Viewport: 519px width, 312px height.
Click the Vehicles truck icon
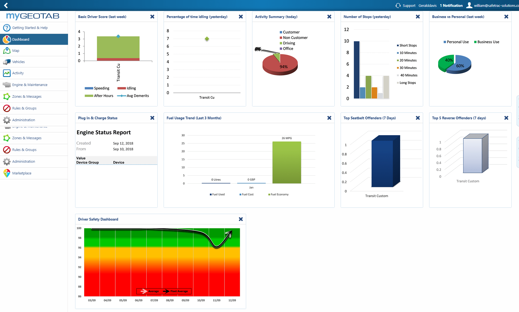coord(7,62)
